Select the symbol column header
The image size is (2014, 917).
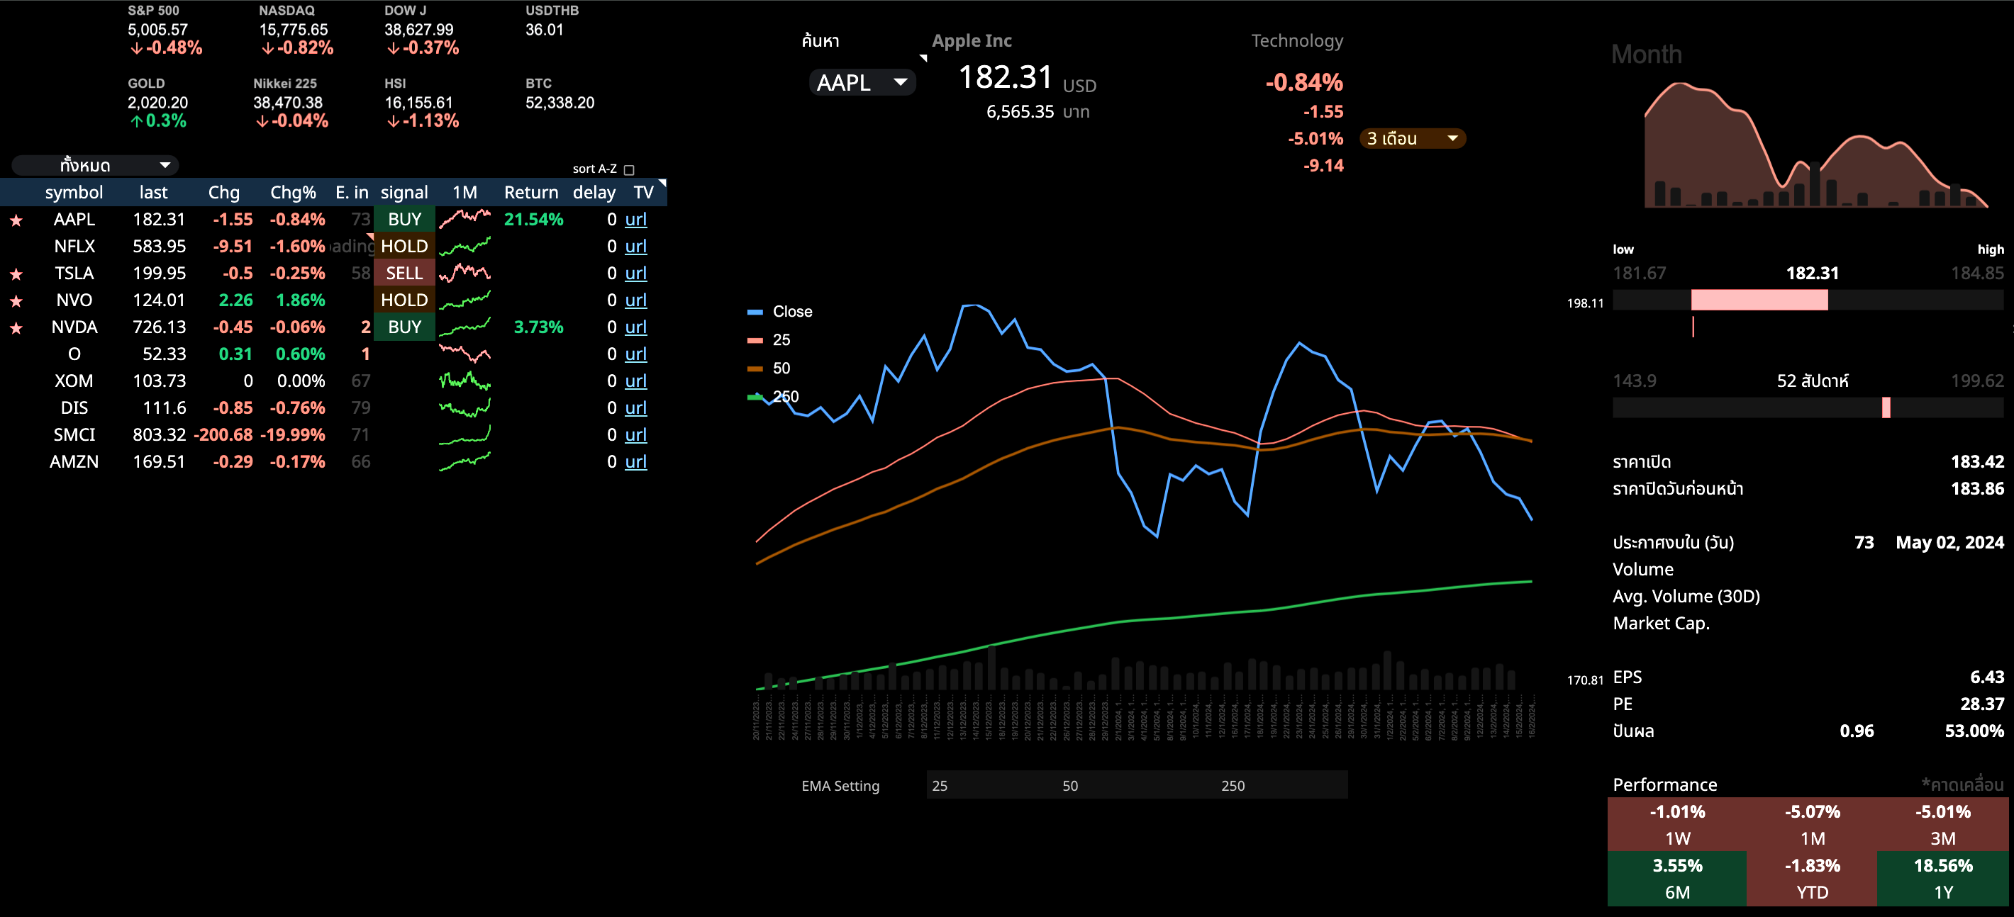click(x=74, y=192)
